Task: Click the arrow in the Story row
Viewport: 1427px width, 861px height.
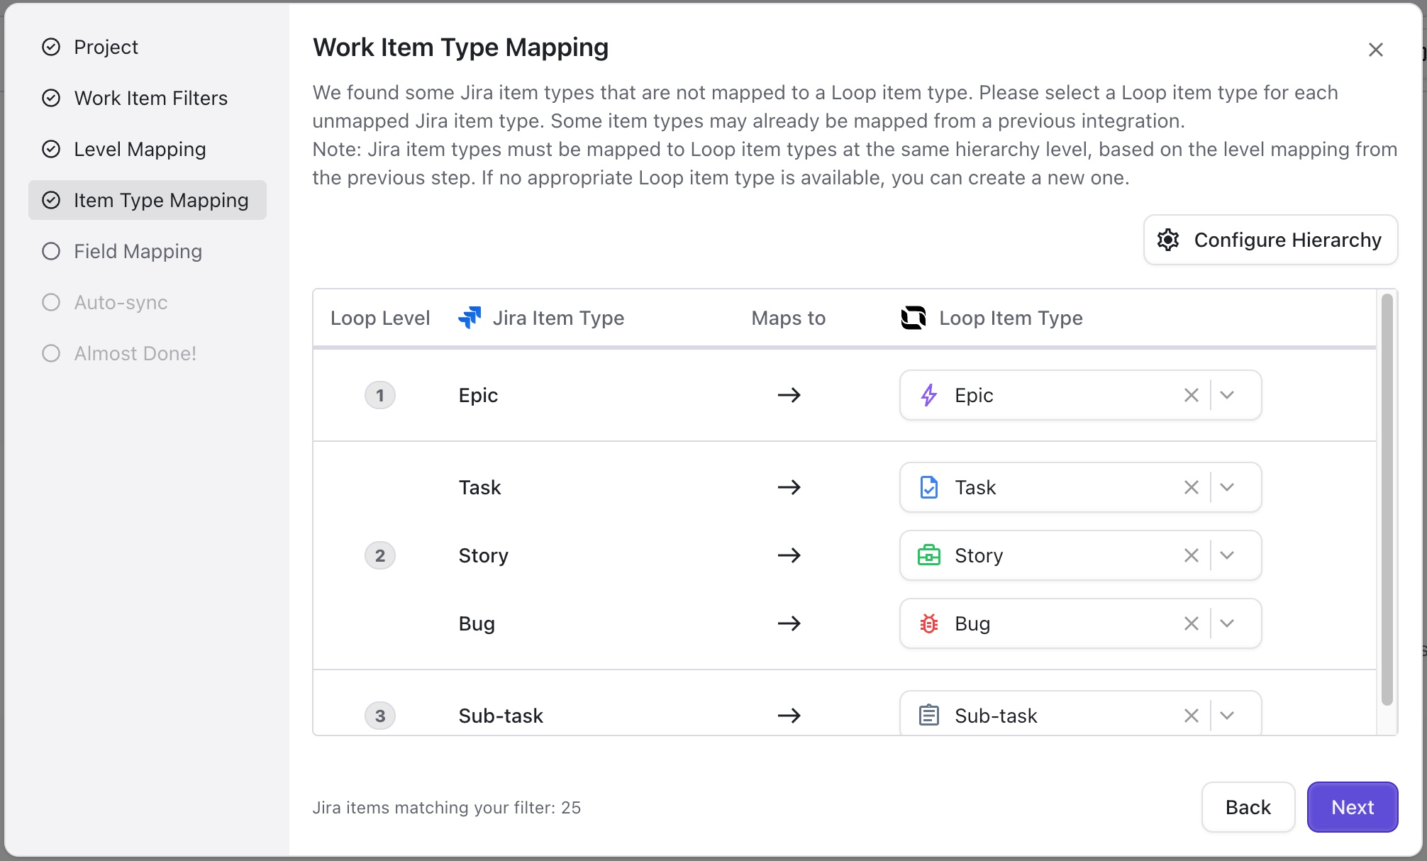Action: [x=789, y=555]
